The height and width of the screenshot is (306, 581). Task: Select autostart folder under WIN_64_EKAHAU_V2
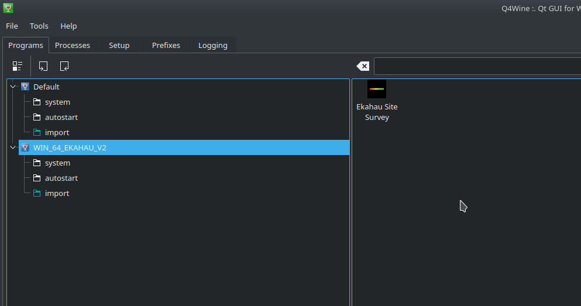tap(55, 178)
